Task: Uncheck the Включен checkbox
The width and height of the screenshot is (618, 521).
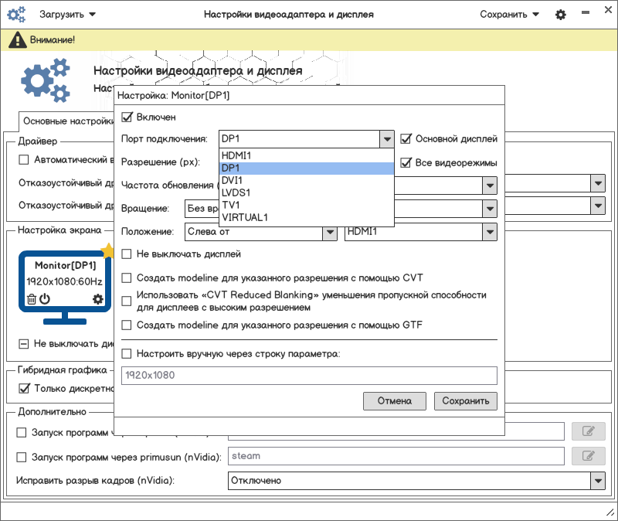Action: (127, 117)
